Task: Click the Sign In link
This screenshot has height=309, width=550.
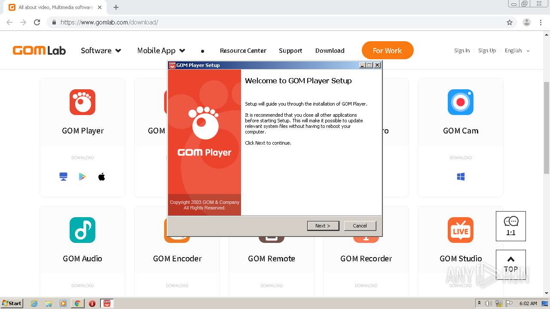Action: coord(462,51)
